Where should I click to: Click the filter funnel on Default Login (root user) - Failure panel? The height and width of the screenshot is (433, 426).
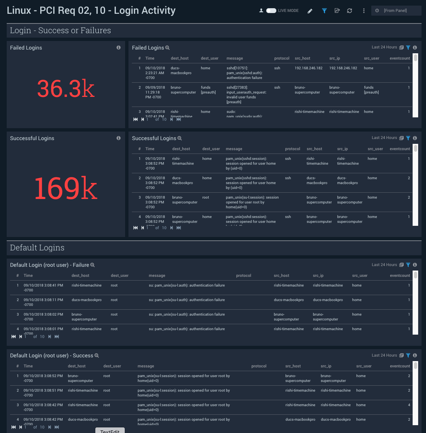408,265
